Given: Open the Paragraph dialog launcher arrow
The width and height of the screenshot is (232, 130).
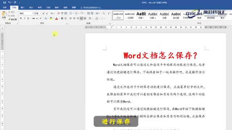Looking at the screenshot, I should [x=110, y=23].
